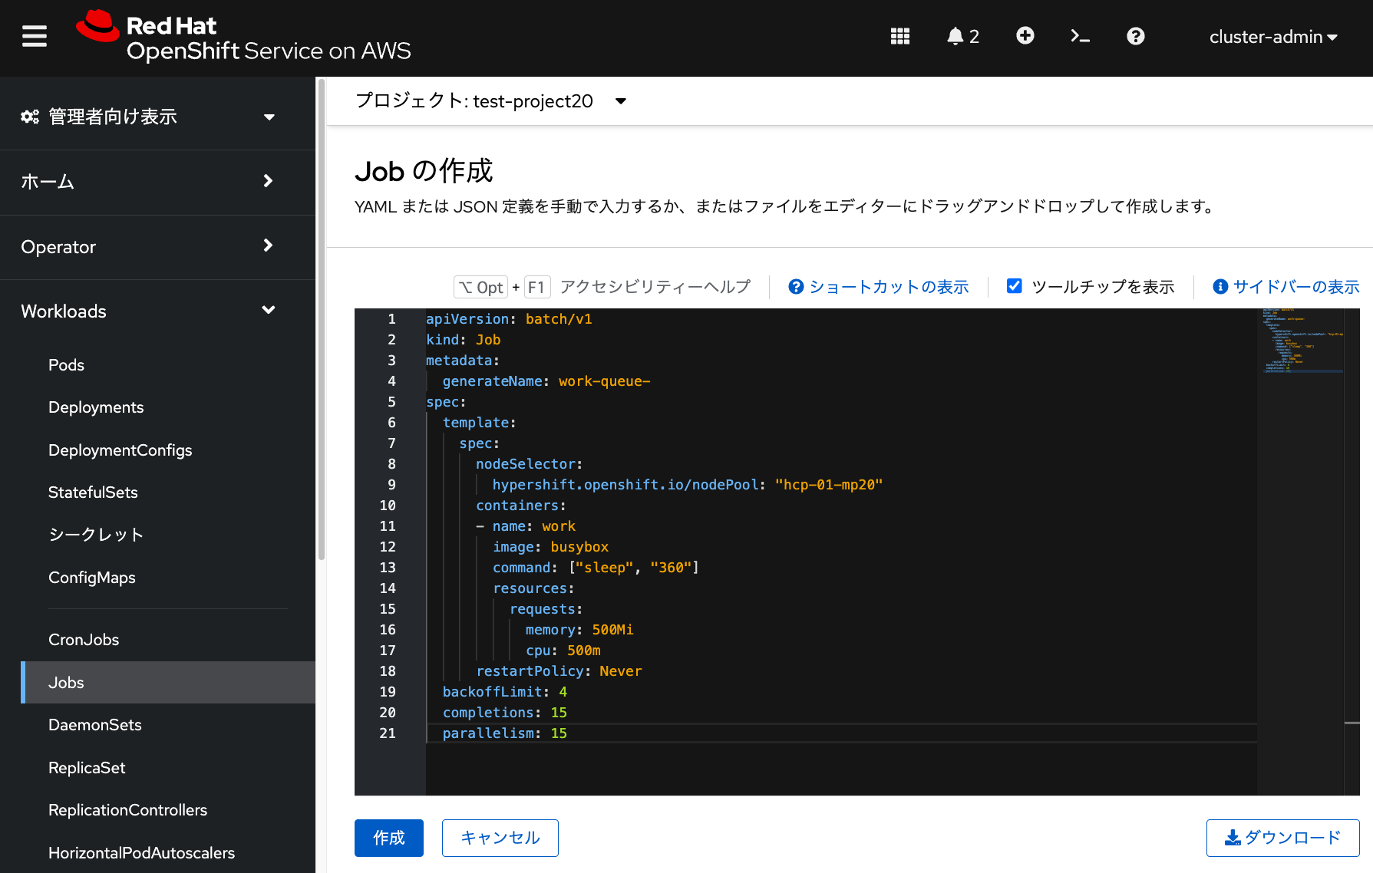Click the 作成 button

(x=389, y=838)
